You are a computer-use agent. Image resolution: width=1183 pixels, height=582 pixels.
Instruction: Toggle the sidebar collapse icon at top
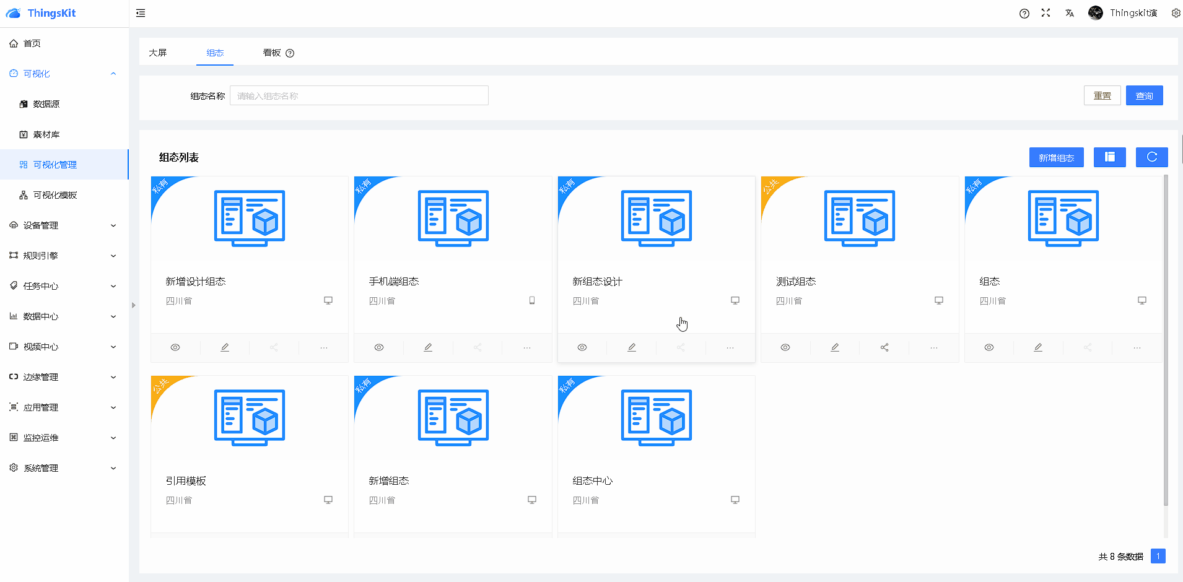(141, 13)
